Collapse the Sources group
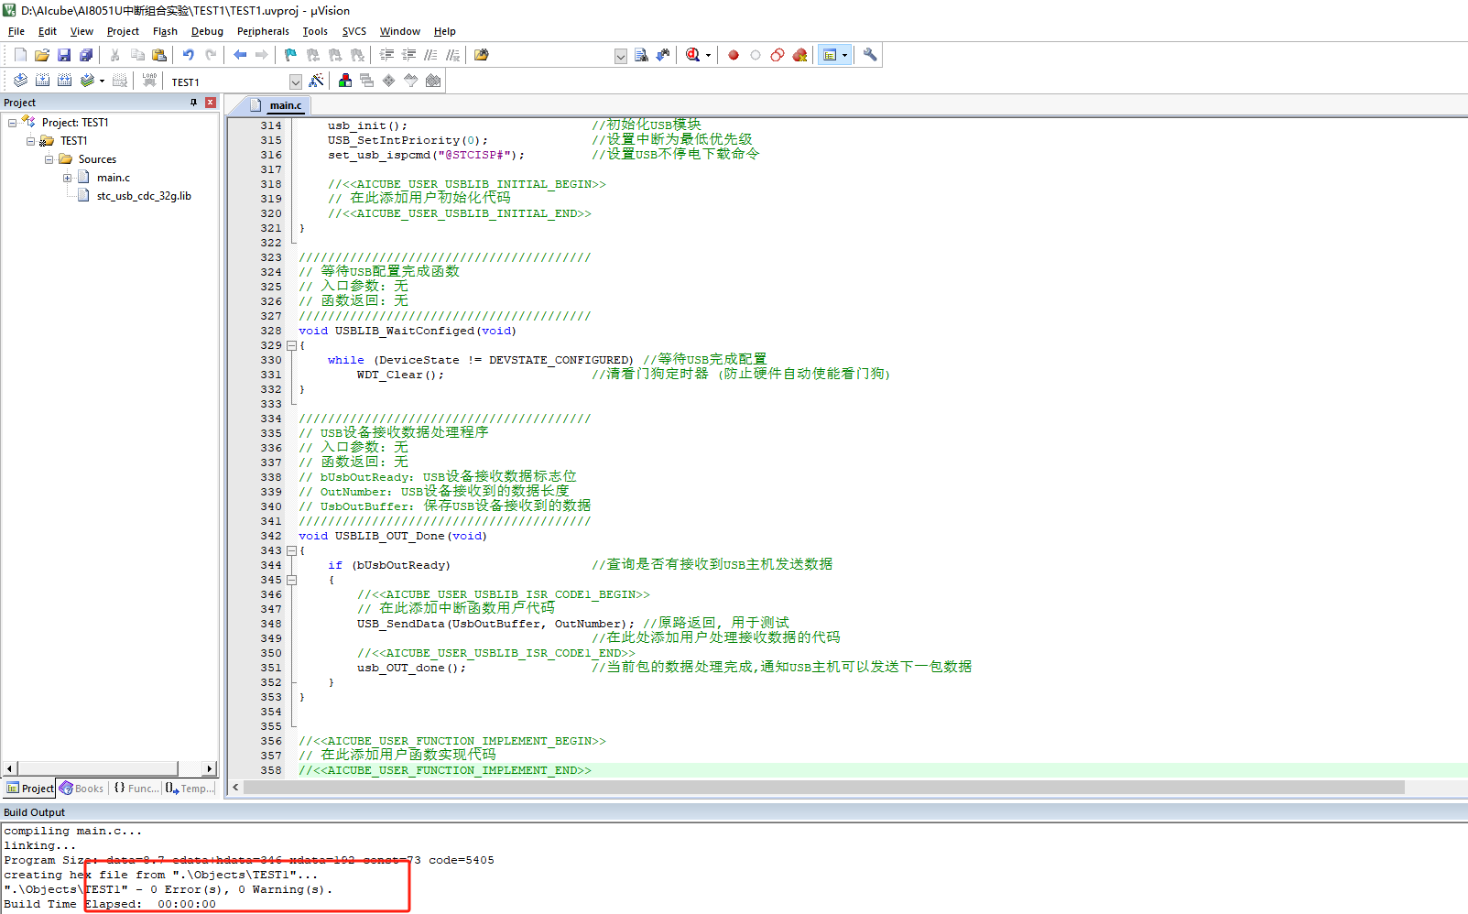This screenshot has width=1468, height=914. [49, 159]
